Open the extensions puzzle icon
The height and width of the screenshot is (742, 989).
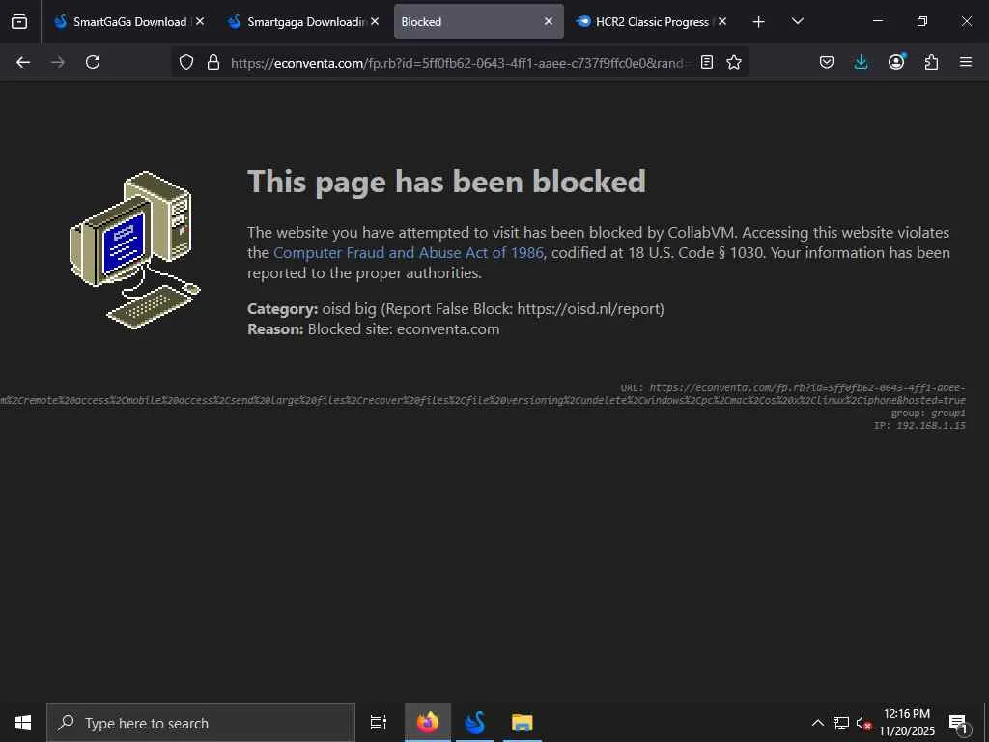tap(931, 62)
